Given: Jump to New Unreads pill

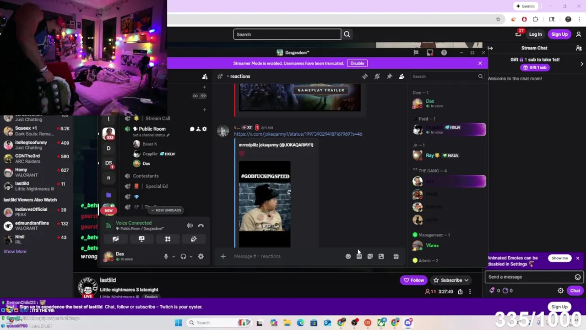Looking at the screenshot, I should click(x=165, y=210).
